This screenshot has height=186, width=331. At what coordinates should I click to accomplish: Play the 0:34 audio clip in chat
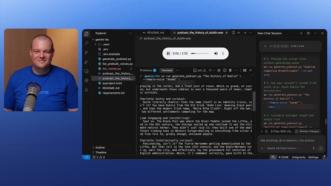(265, 46)
